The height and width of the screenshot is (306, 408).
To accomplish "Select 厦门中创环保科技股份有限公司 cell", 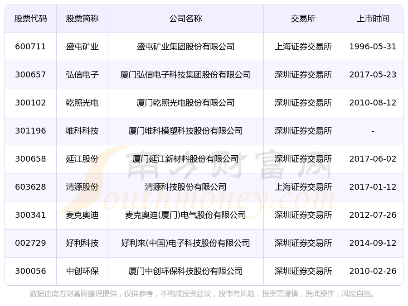I will (x=185, y=271).
